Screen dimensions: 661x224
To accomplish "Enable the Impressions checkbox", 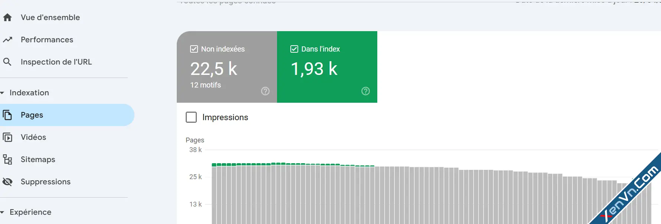I will click(x=191, y=117).
